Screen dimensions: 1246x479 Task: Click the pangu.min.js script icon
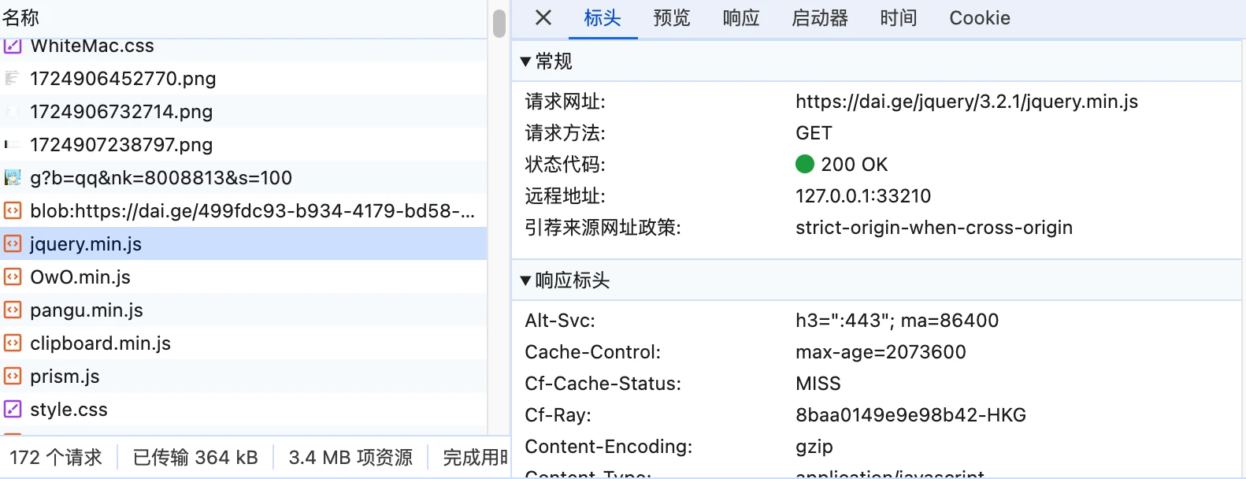[x=13, y=310]
